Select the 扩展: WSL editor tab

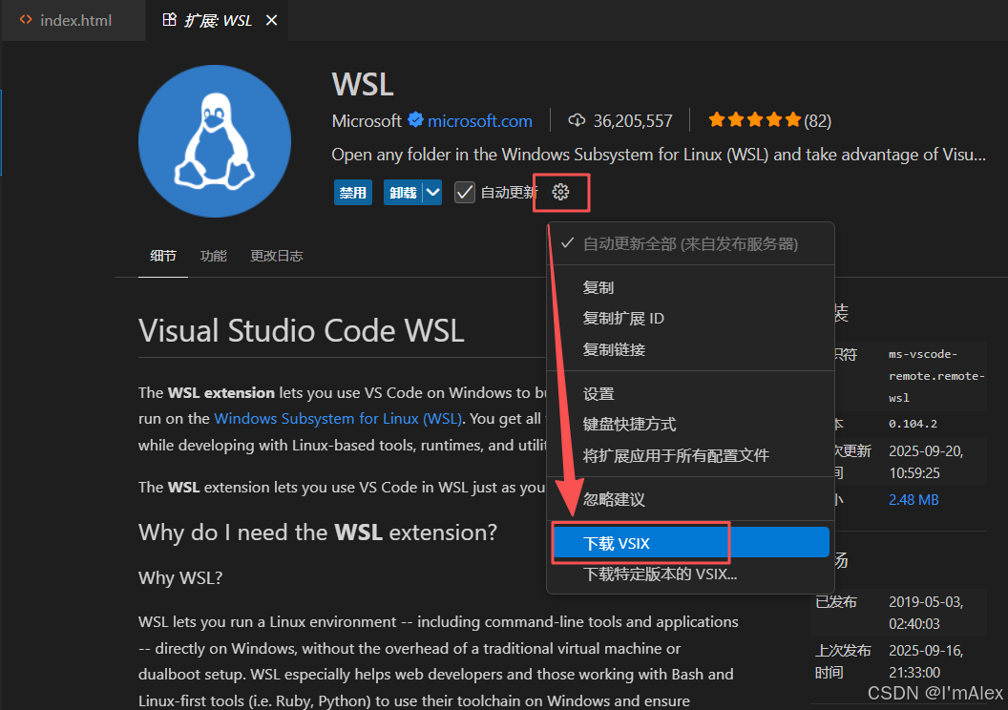218,21
